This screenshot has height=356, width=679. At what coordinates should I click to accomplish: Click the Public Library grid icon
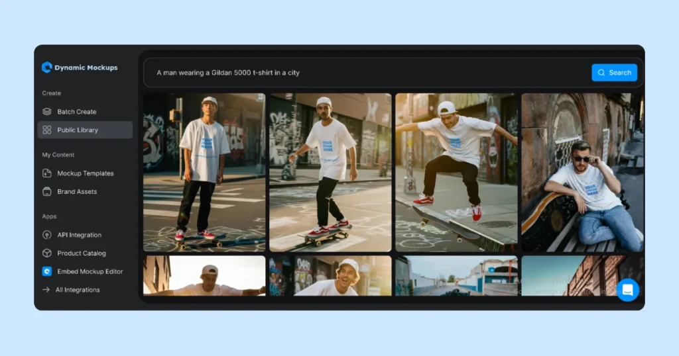tap(47, 130)
